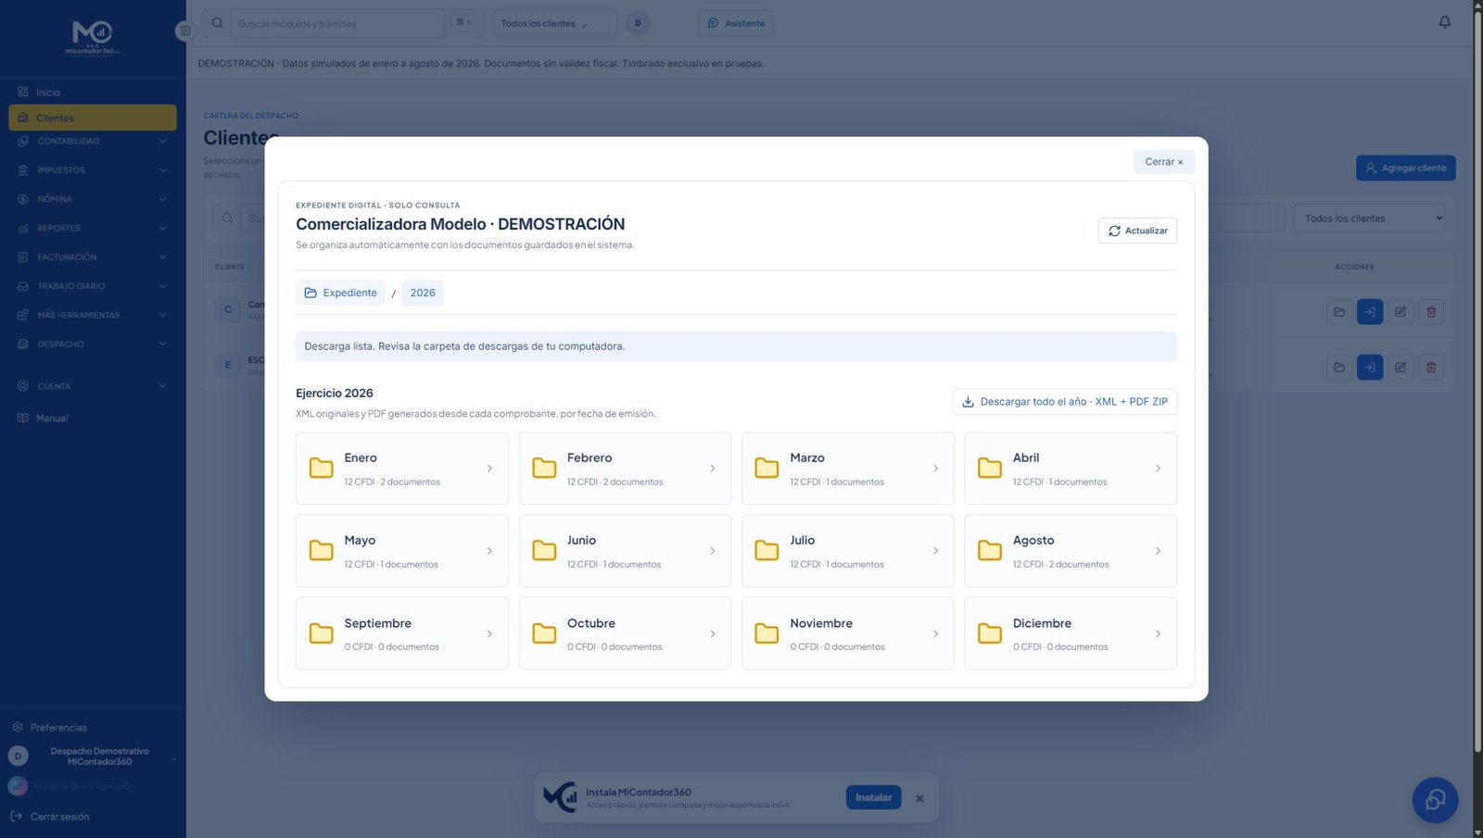Expand the Reportes sidebar section
This screenshot has height=838, width=1483.
[92, 228]
